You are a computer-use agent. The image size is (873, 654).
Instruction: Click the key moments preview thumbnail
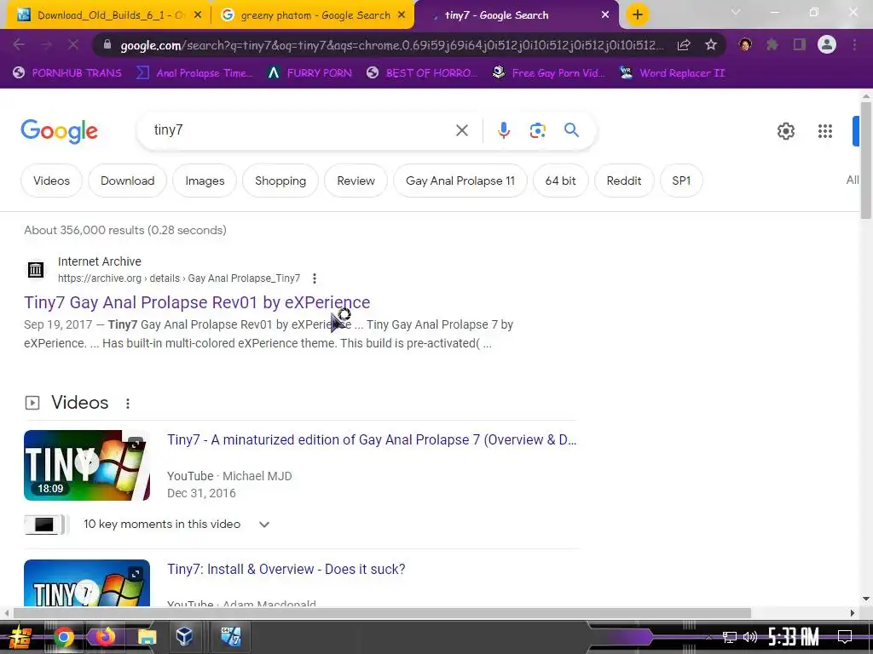44,525
